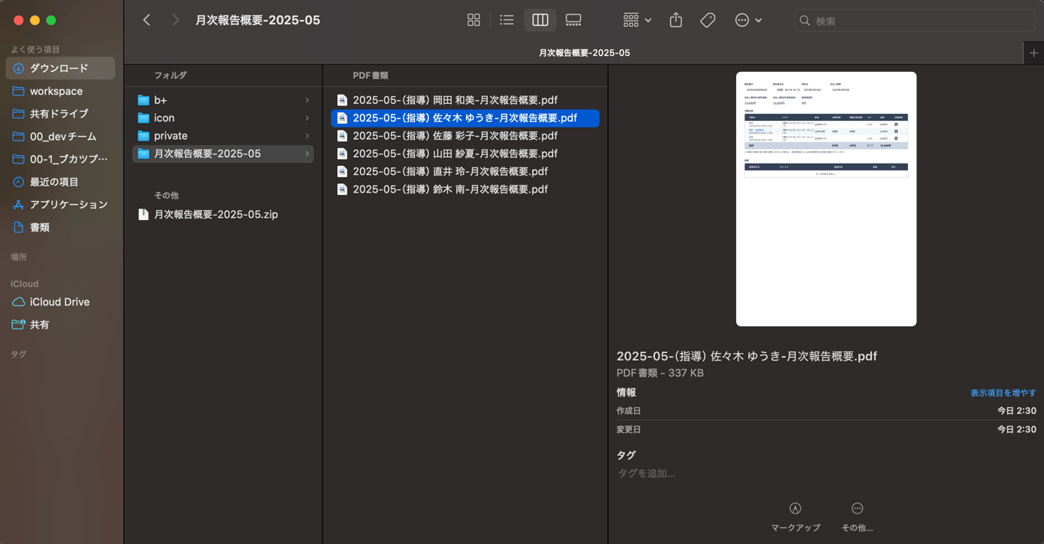
Task: Click the マークアップ button
Action: [796, 516]
